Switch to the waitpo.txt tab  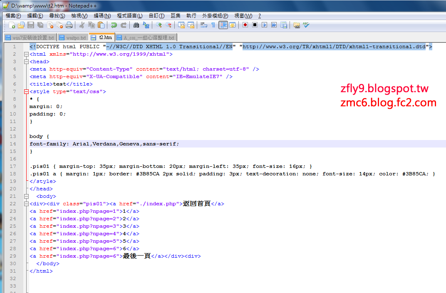[73, 37]
